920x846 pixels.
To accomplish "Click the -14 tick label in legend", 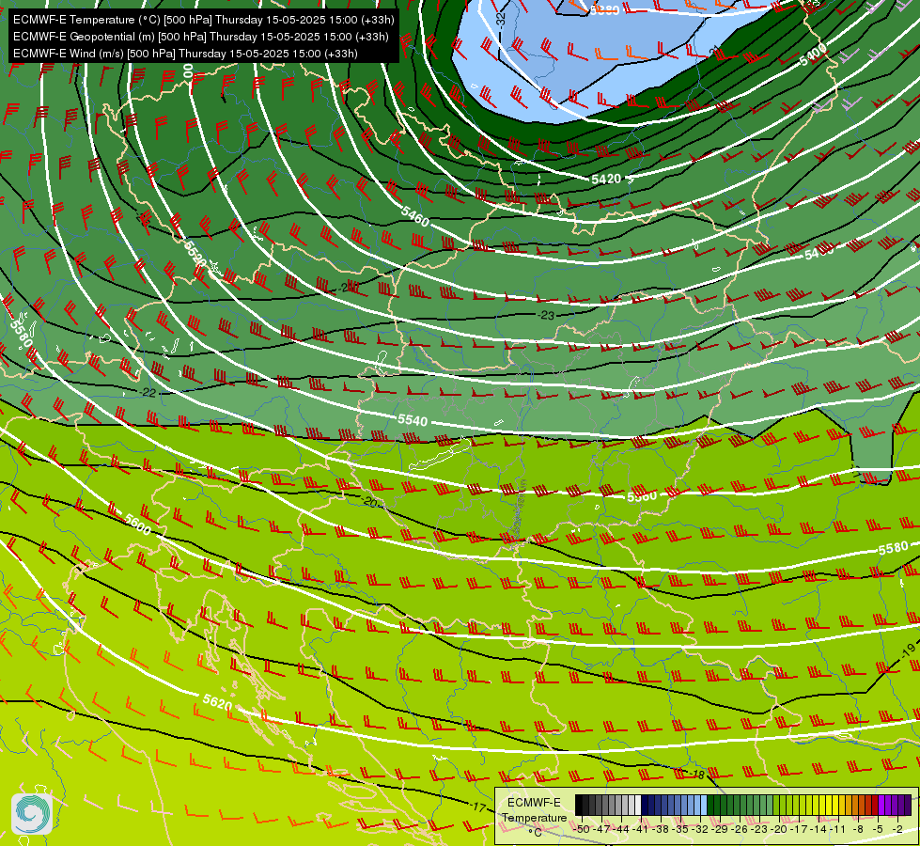I will coord(819,829).
